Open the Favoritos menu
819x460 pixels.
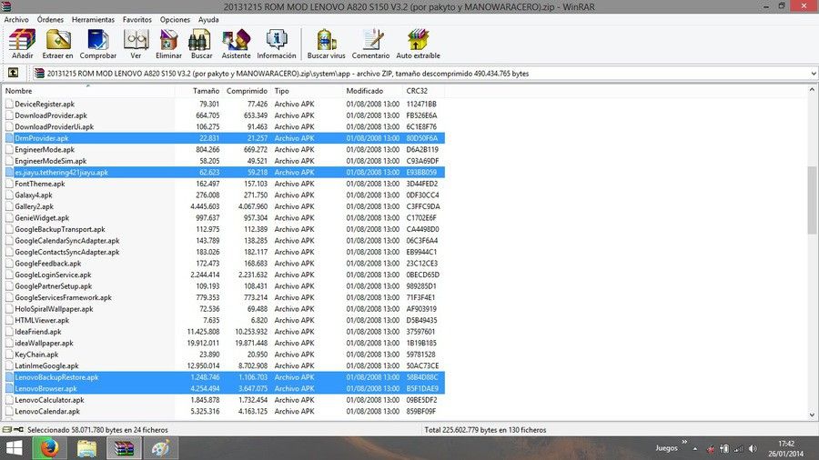pos(137,19)
